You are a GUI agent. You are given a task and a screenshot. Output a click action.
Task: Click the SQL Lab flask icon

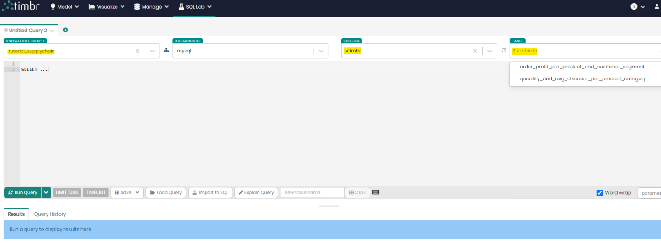(181, 7)
